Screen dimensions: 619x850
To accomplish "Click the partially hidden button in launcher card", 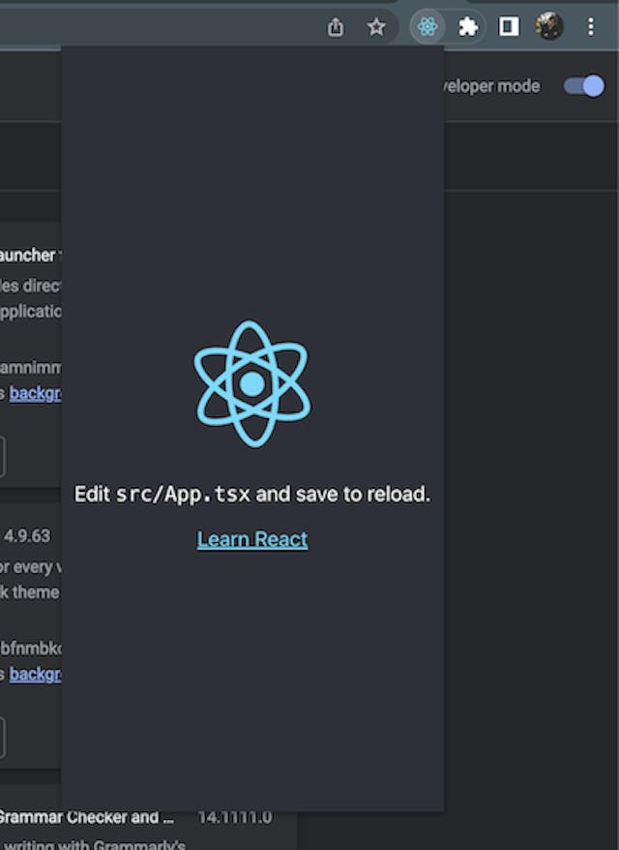I will 3,457.
